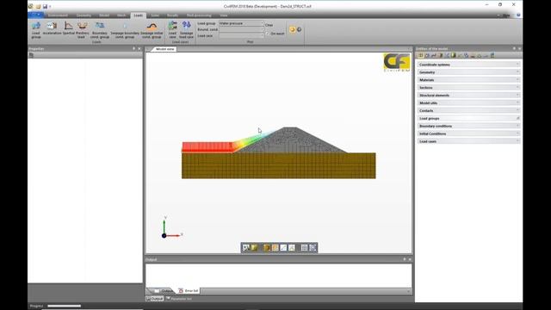Expand the Model utils section
Screen dimensions: 551x310
point(468,103)
